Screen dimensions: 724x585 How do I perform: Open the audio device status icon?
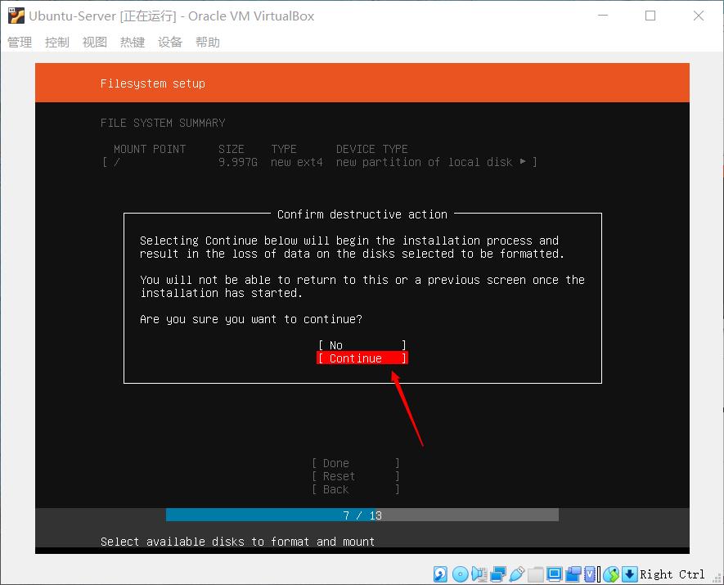coord(479,574)
